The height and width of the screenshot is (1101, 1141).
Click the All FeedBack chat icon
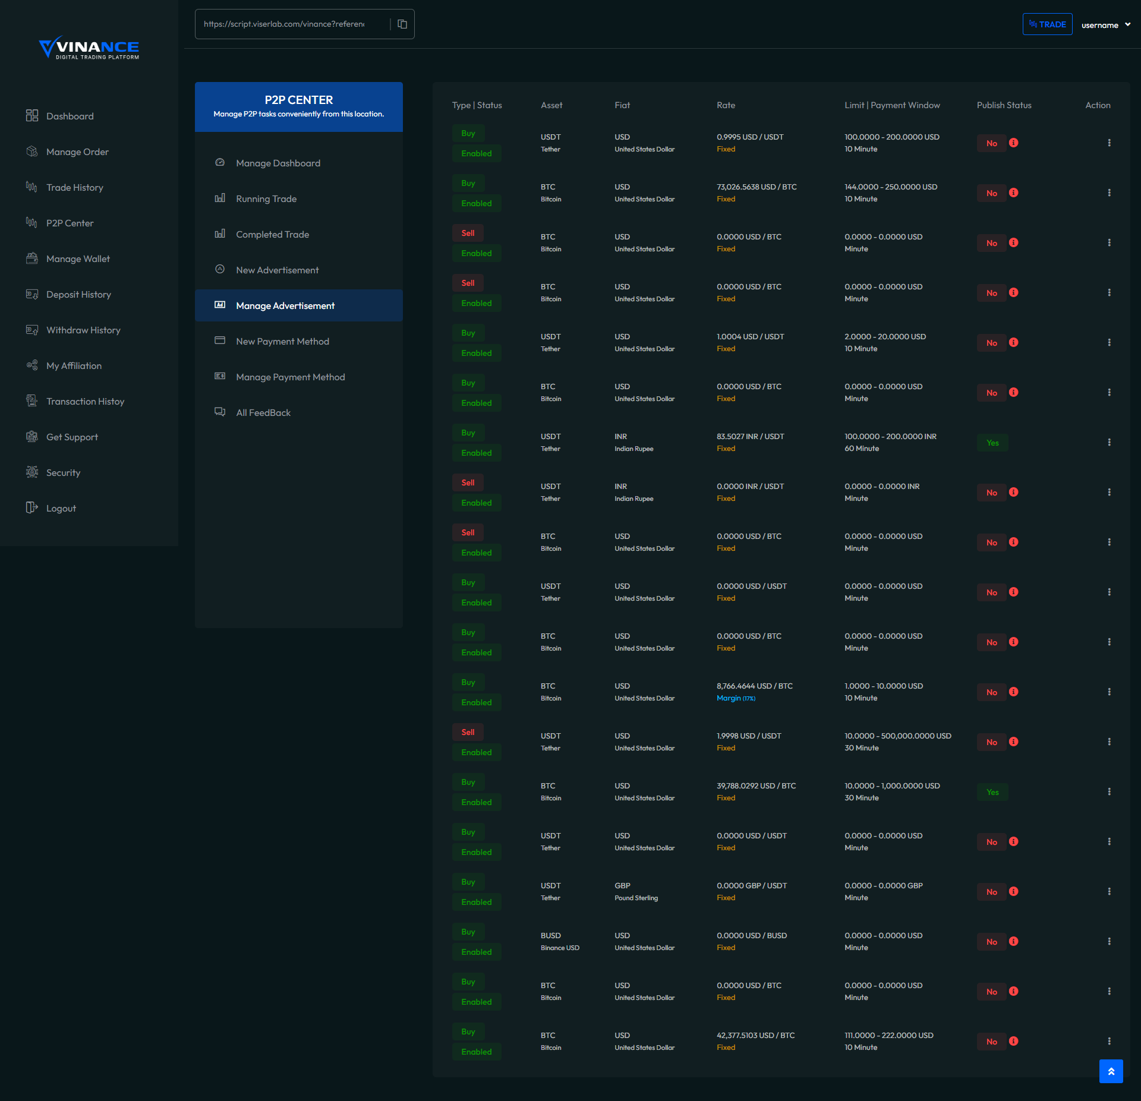click(220, 412)
